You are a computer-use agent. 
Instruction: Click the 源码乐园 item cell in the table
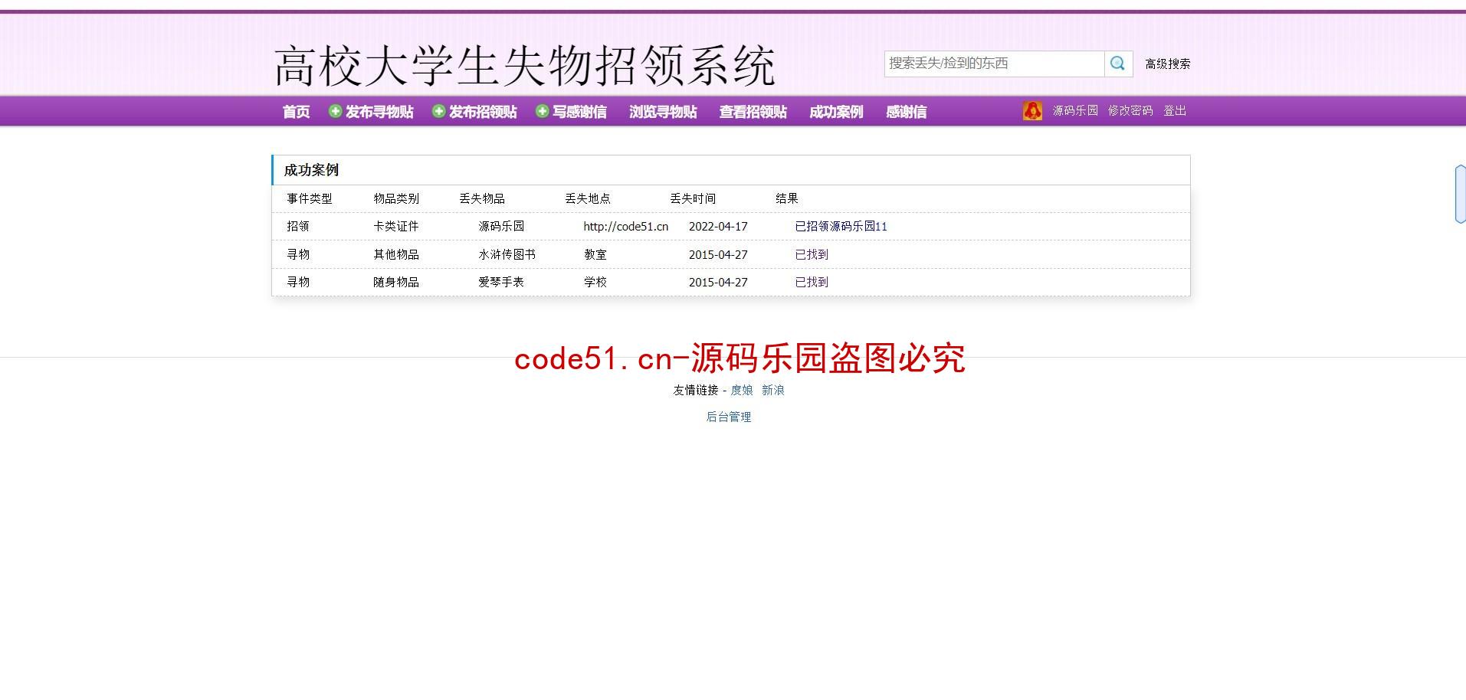pyautogui.click(x=501, y=226)
